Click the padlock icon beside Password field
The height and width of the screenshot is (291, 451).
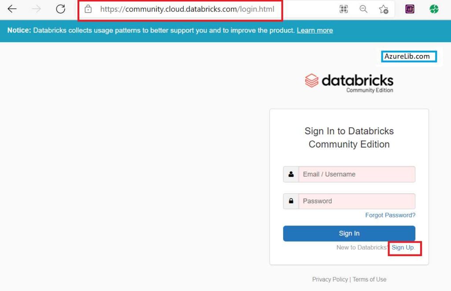pos(291,201)
